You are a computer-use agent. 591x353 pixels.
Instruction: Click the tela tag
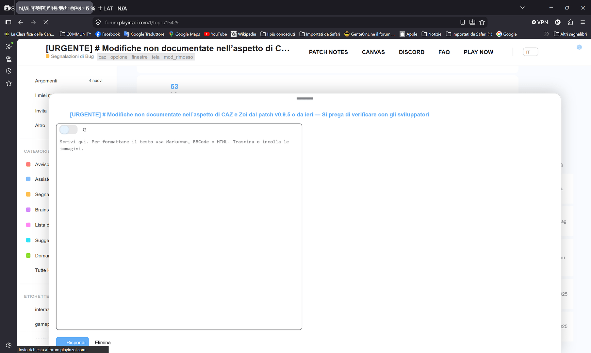156,57
